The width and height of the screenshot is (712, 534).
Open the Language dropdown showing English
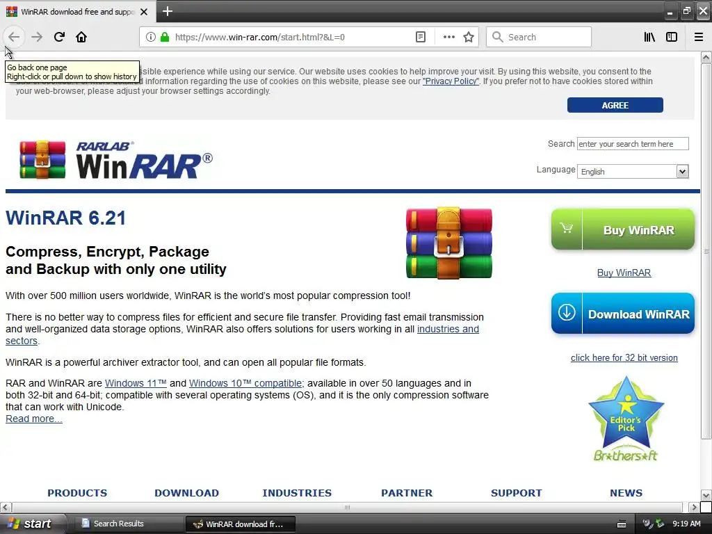[633, 171]
